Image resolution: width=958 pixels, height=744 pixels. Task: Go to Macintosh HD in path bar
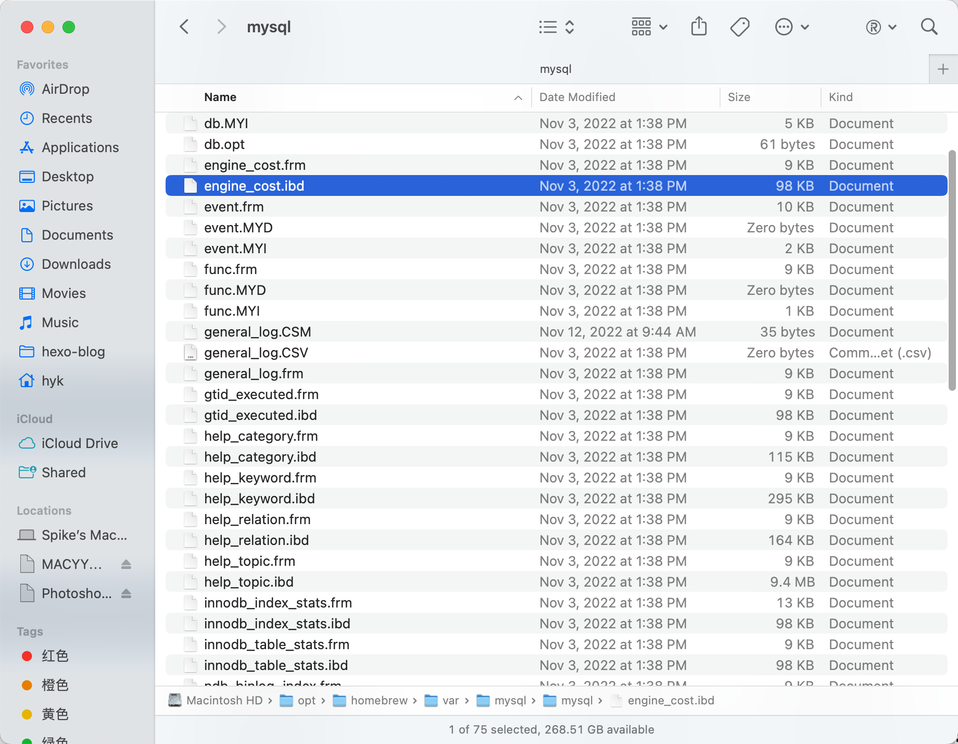[x=216, y=701]
